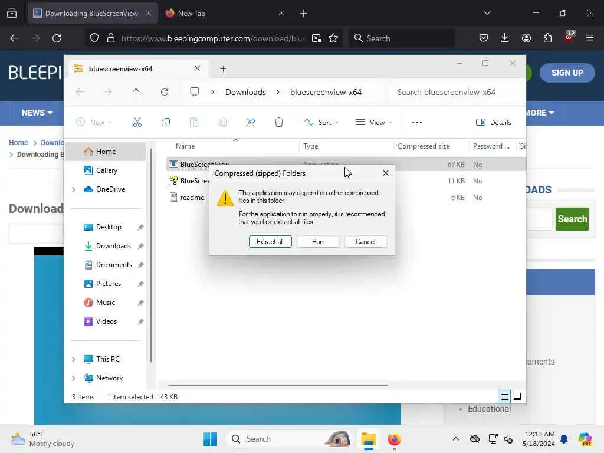Viewport: 604px width, 453px height.
Task: Click the Copy icon in Explorer toolbar
Action: 166,123
